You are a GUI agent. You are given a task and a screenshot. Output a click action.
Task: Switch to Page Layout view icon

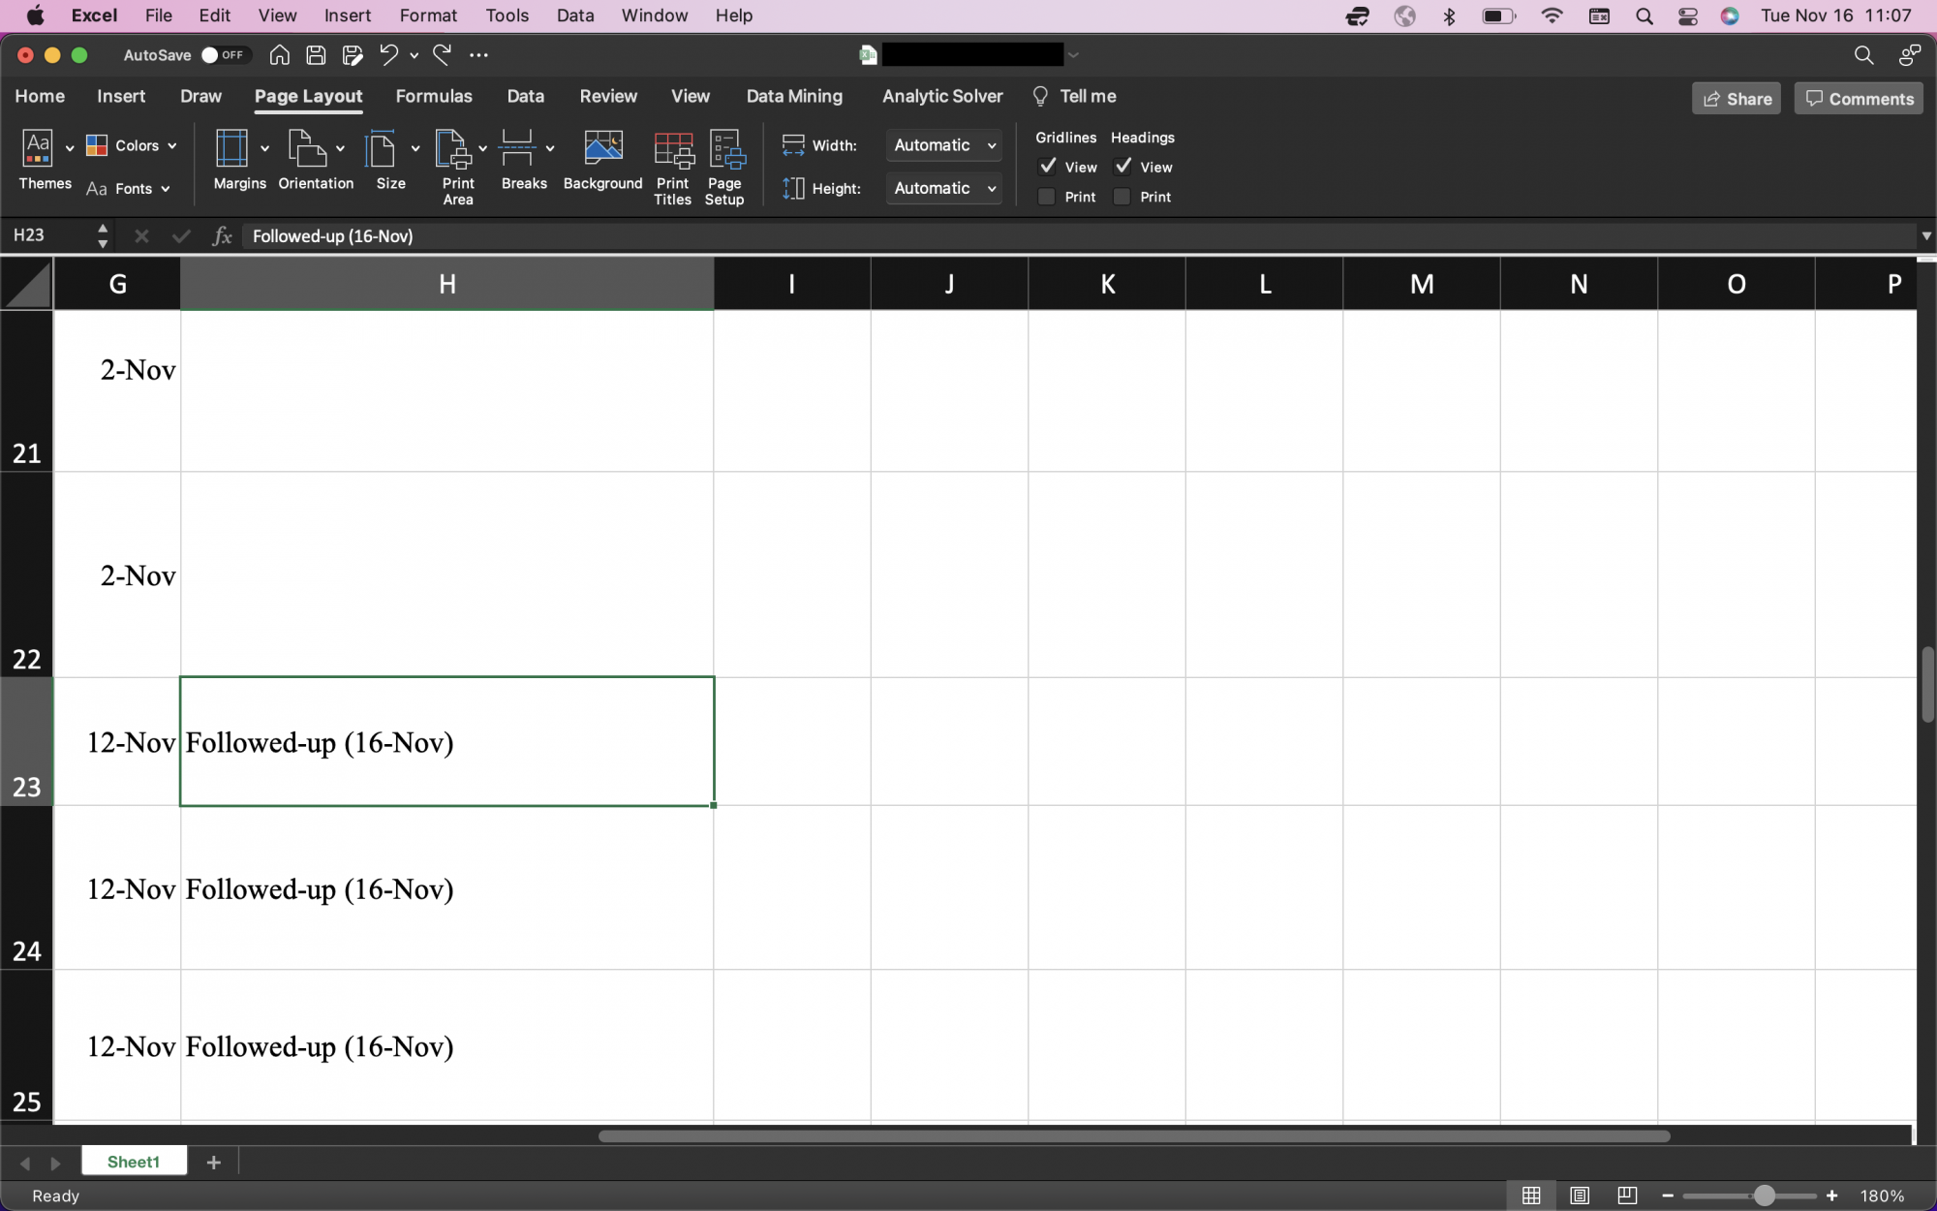click(1580, 1195)
